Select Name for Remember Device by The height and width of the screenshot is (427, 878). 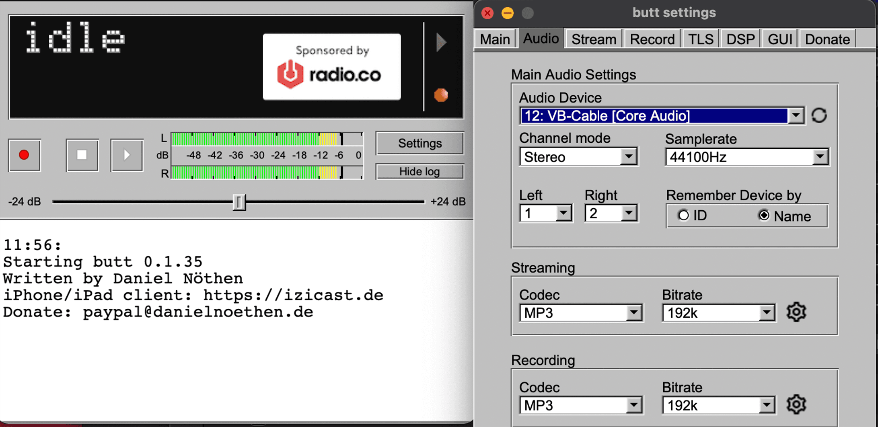pyautogui.click(x=764, y=216)
